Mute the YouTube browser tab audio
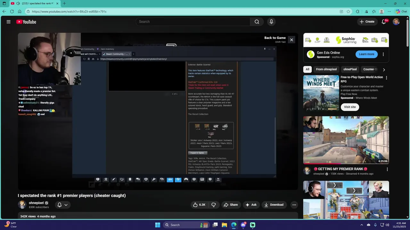Screen dimensions: 410x230 (x=18, y=4)
